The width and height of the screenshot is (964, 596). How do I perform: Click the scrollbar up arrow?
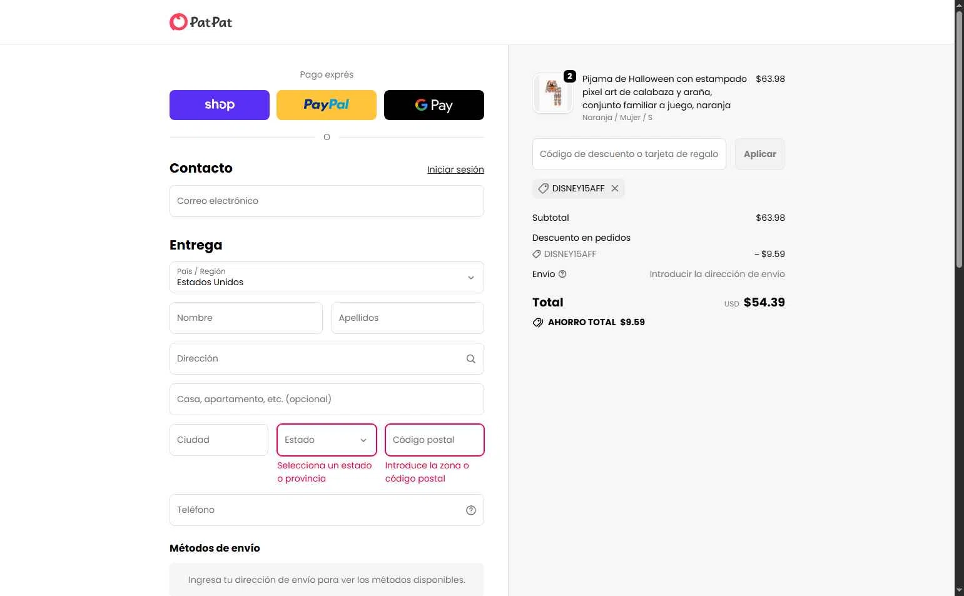[959, 4]
